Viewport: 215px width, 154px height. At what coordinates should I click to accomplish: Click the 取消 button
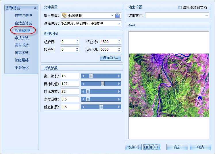(x=200, y=147)
